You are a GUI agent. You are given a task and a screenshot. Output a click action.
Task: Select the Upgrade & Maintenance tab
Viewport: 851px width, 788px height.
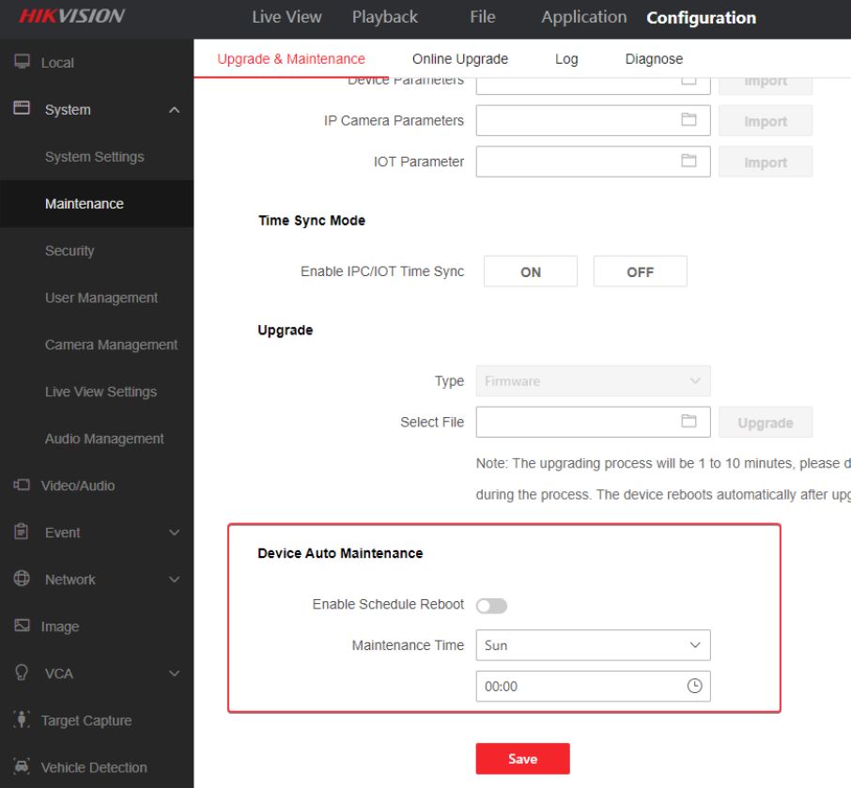(x=291, y=58)
